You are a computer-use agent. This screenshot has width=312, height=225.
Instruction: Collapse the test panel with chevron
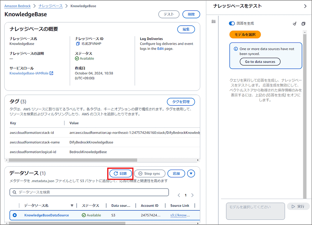coord(305,6)
